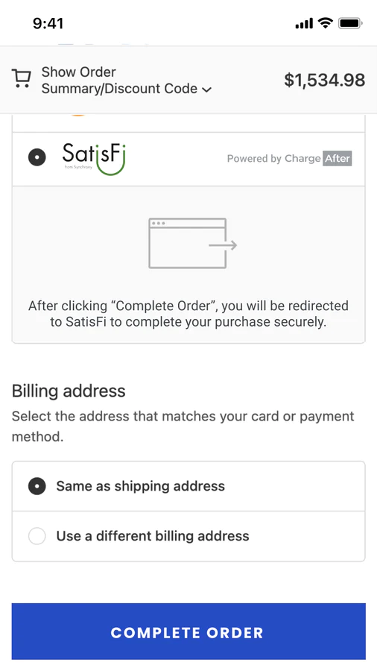Tap the Wi-Fi status icon
Viewport: 377px width, 671px height.
pyautogui.click(x=326, y=23)
